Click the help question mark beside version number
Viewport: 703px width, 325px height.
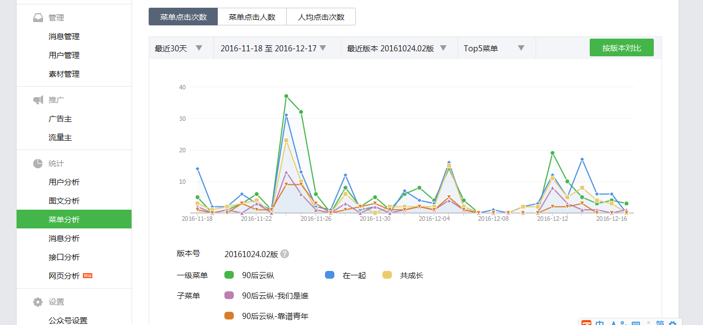[285, 254]
